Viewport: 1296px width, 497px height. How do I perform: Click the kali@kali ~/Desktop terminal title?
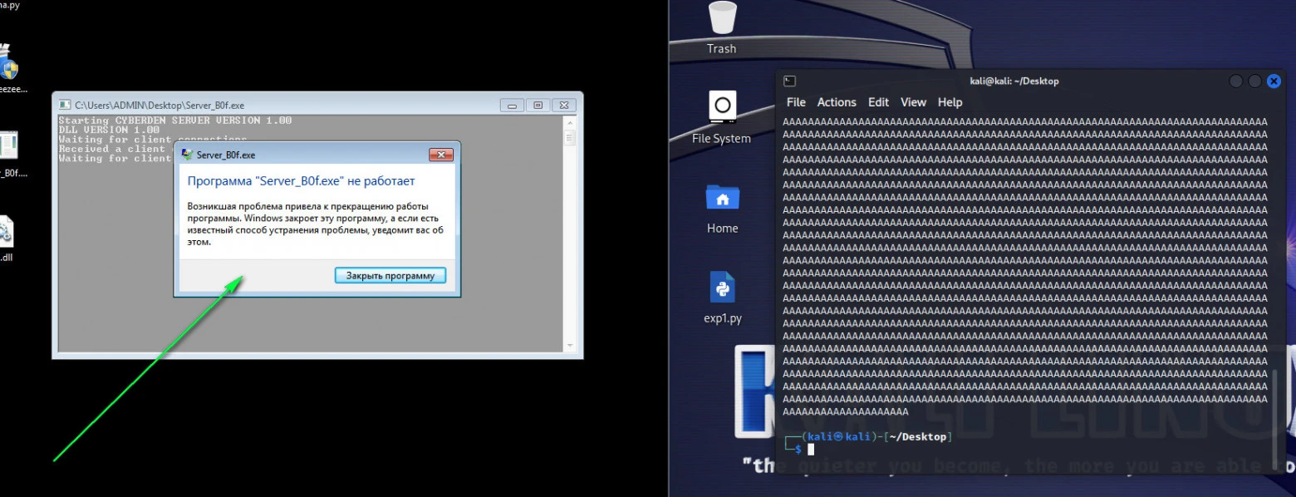pyautogui.click(x=1014, y=81)
